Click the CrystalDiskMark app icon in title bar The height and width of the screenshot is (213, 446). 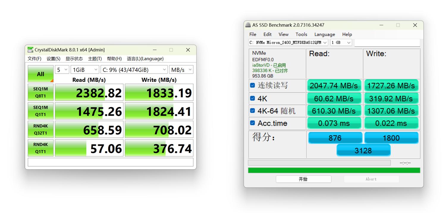pyautogui.click(x=30, y=50)
